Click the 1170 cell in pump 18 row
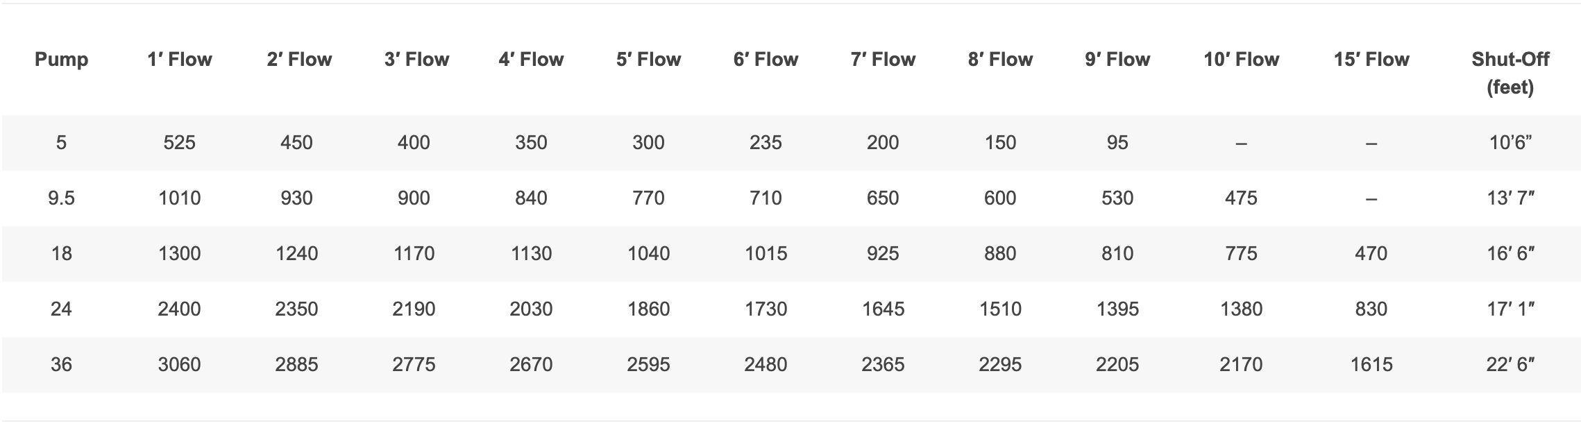Image resolution: width=1581 pixels, height=437 pixels. (x=414, y=254)
